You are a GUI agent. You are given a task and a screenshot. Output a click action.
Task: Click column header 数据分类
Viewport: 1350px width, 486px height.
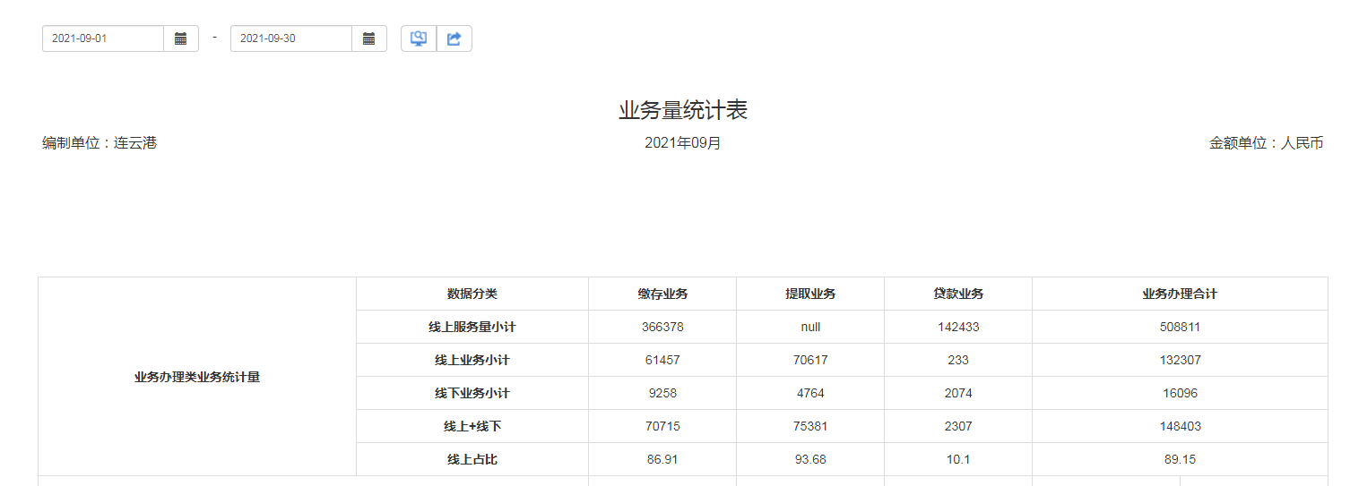coord(472,294)
